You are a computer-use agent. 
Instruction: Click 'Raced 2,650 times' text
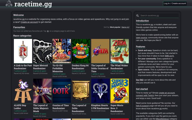tap(21, 113)
